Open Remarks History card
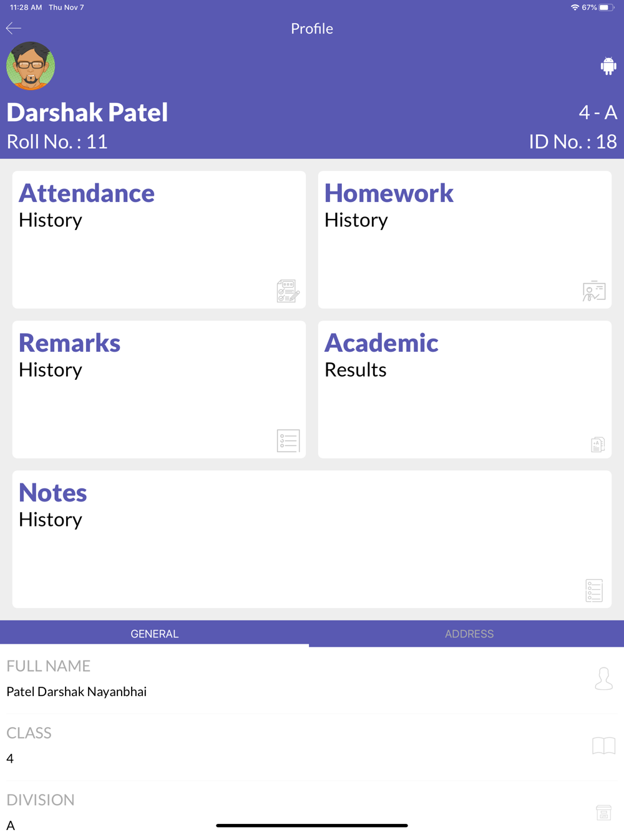 pyautogui.click(x=159, y=390)
